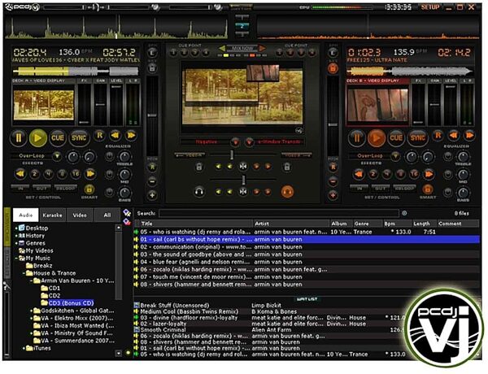Screen dimensions: 488x374
Task: Toggle the right video crossfader lock icon
Action: click(x=287, y=167)
